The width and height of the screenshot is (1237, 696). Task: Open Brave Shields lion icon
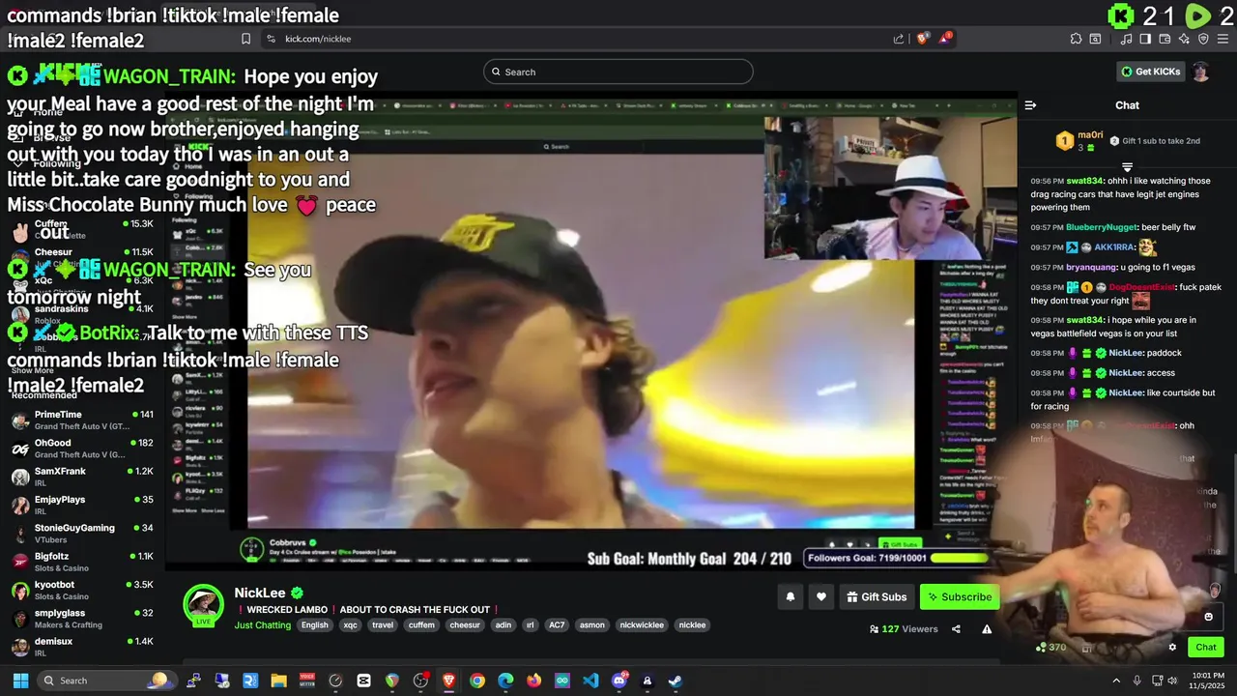coord(923,39)
